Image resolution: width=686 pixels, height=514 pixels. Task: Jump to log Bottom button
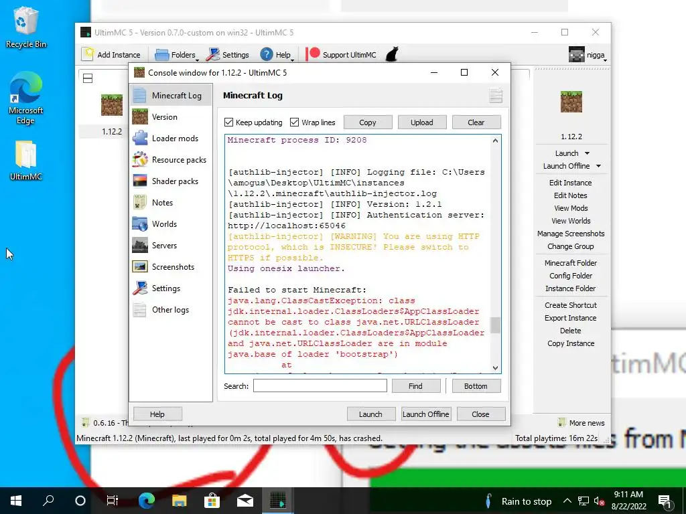tap(476, 386)
